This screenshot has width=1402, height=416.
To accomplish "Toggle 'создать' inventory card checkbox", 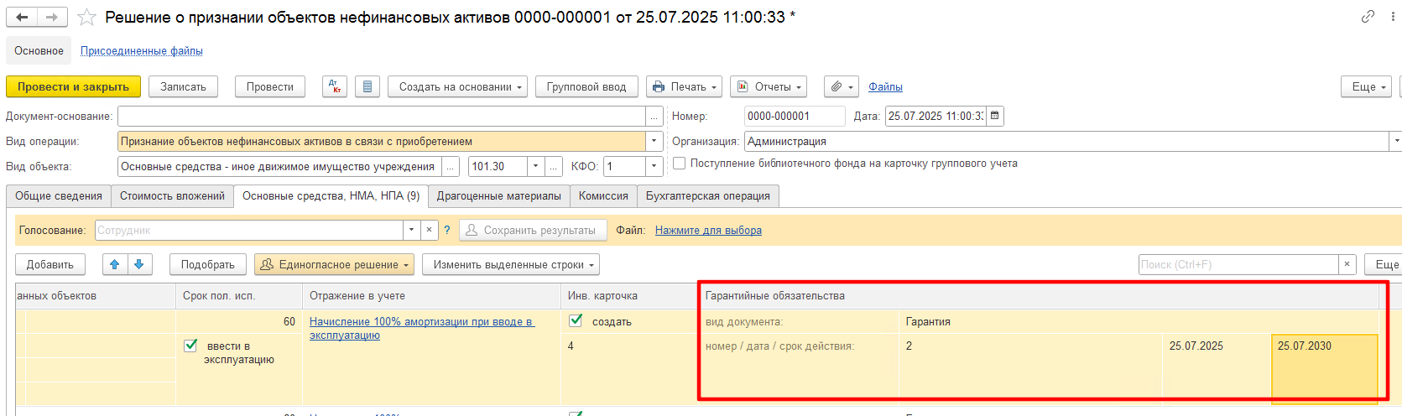I will (576, 320).
